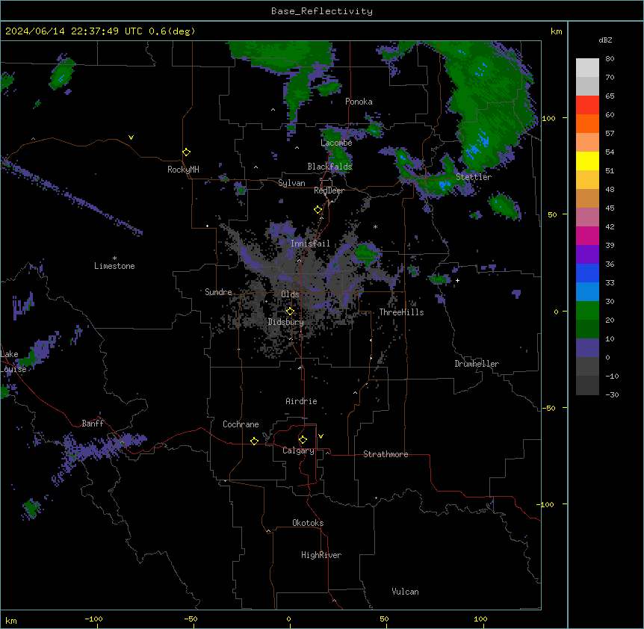Click the 80 value in dBZ legend
This screenshot has height=629, width=644.
[x=610, y=59]
